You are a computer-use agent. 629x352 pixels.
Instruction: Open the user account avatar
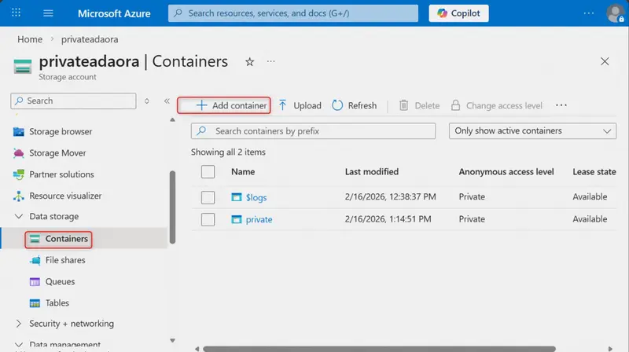click(615, 13)
